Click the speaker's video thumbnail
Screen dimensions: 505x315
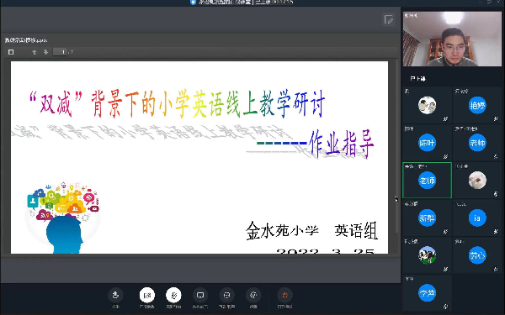pos(452,39)
